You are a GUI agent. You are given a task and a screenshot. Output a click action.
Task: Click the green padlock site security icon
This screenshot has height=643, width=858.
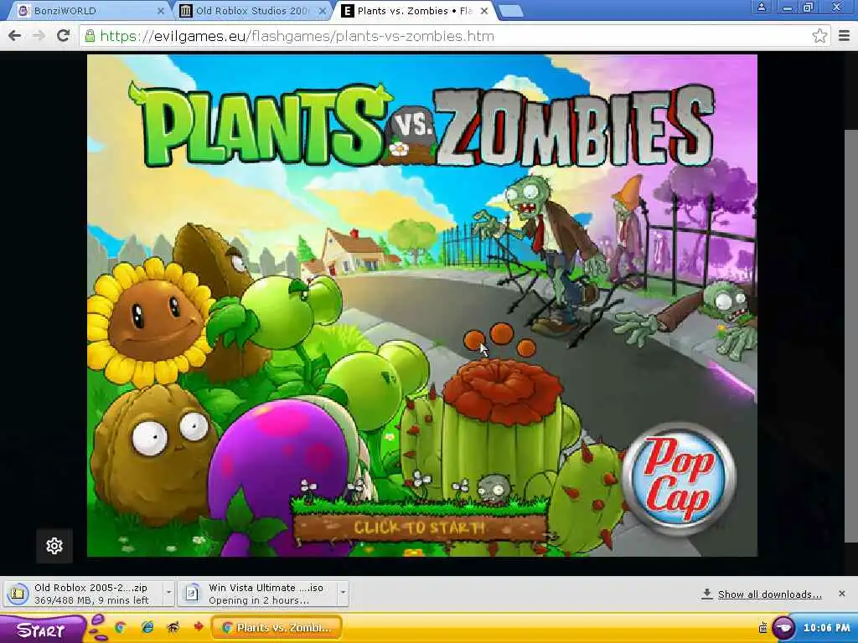point(90,36)
